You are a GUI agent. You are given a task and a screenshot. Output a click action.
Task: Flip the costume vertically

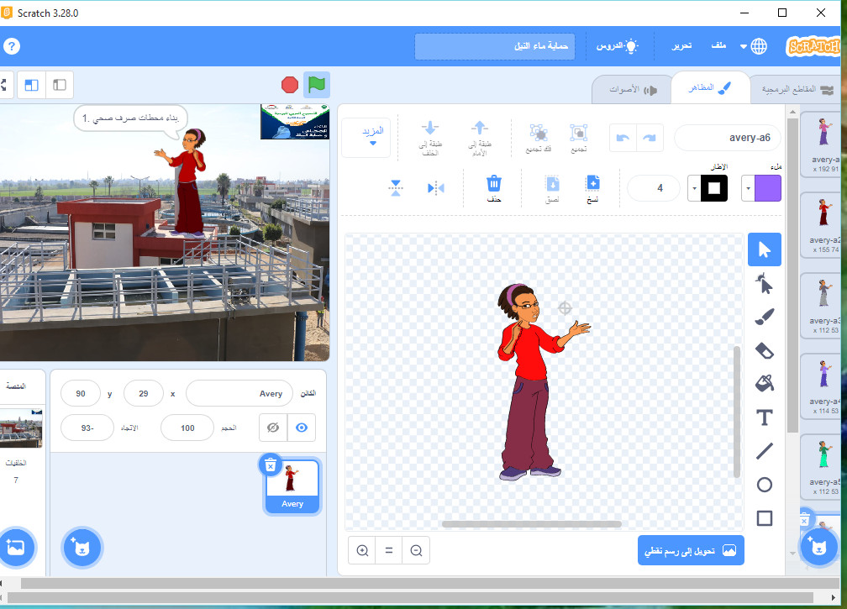coord(396,188)
